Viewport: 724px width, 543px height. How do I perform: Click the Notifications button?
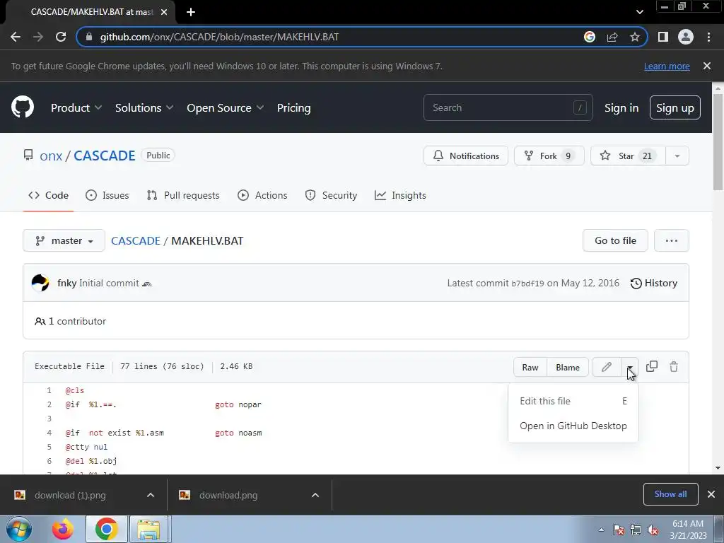click(x=466, y=156)
